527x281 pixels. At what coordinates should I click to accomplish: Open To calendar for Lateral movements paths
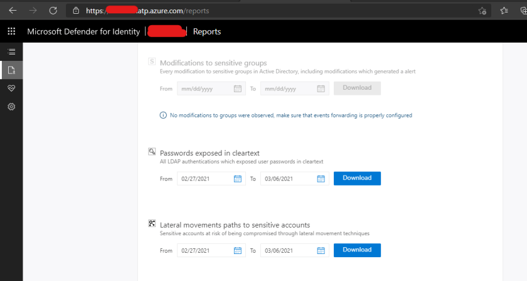pyautogui.click(x=321, y=250)
